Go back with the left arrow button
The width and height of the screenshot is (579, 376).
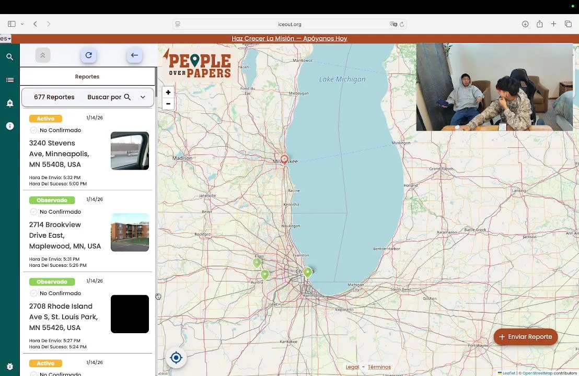coord(134,55)
